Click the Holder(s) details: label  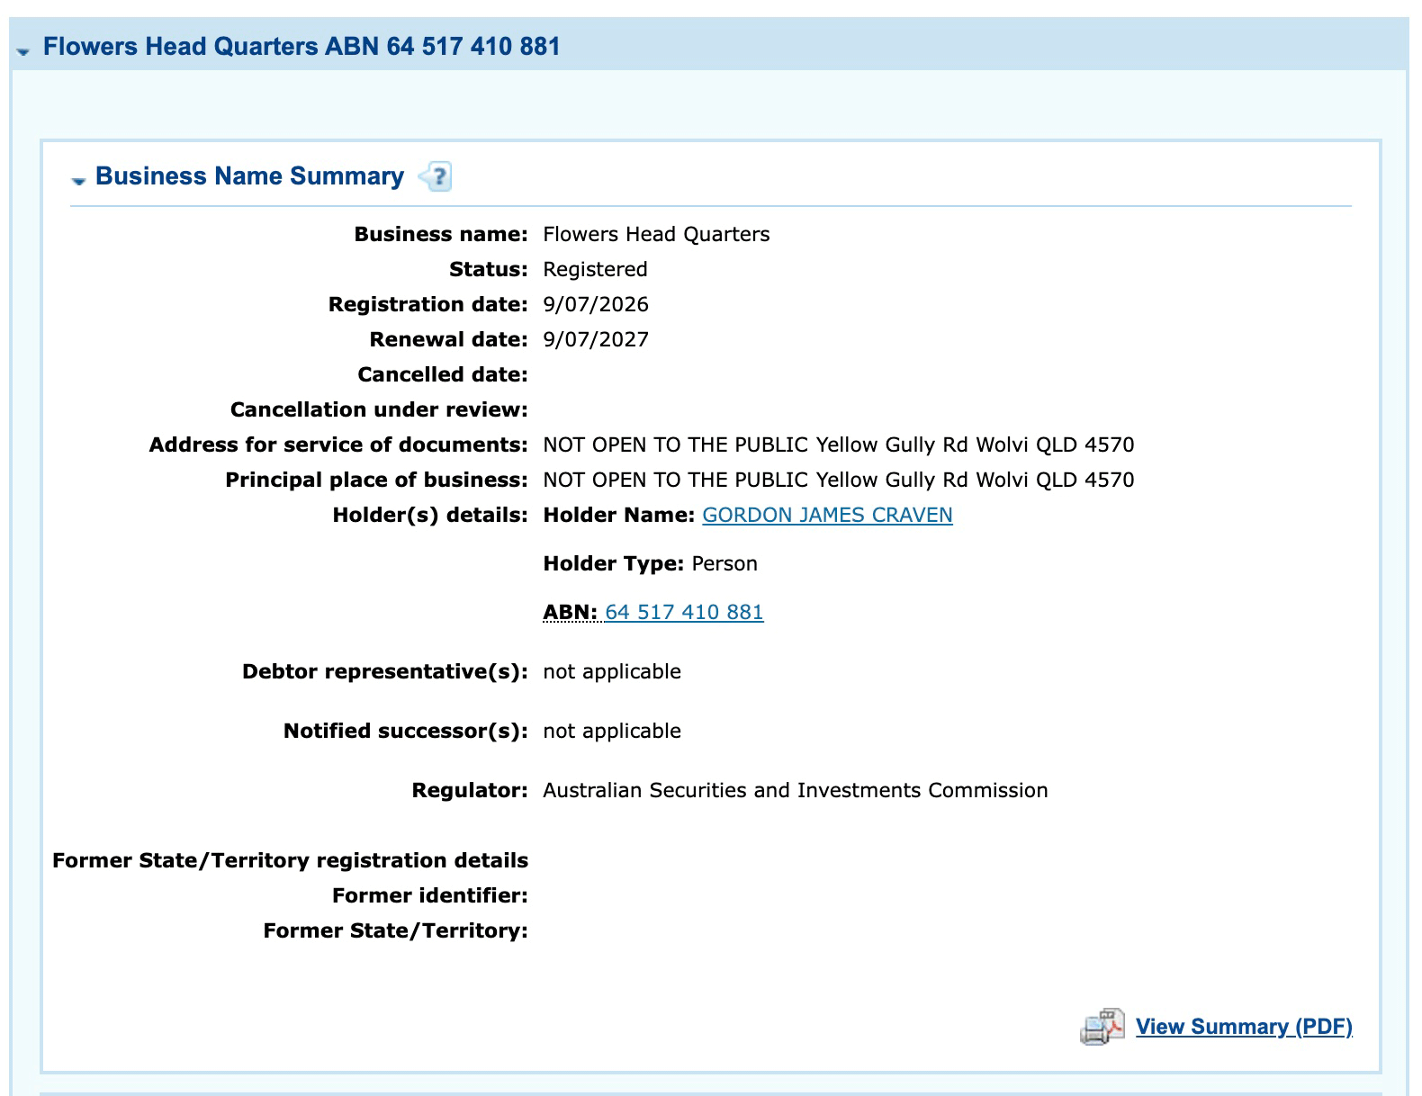pyautogui.click(x=430, y=515)
